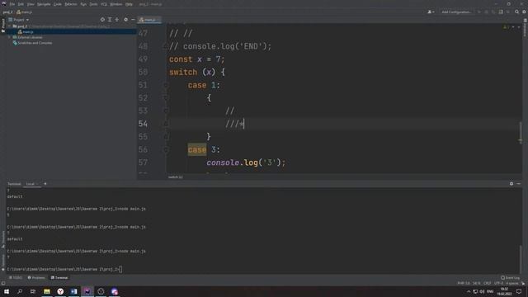Click the switch breadcrumb below editor

point(176,177)
